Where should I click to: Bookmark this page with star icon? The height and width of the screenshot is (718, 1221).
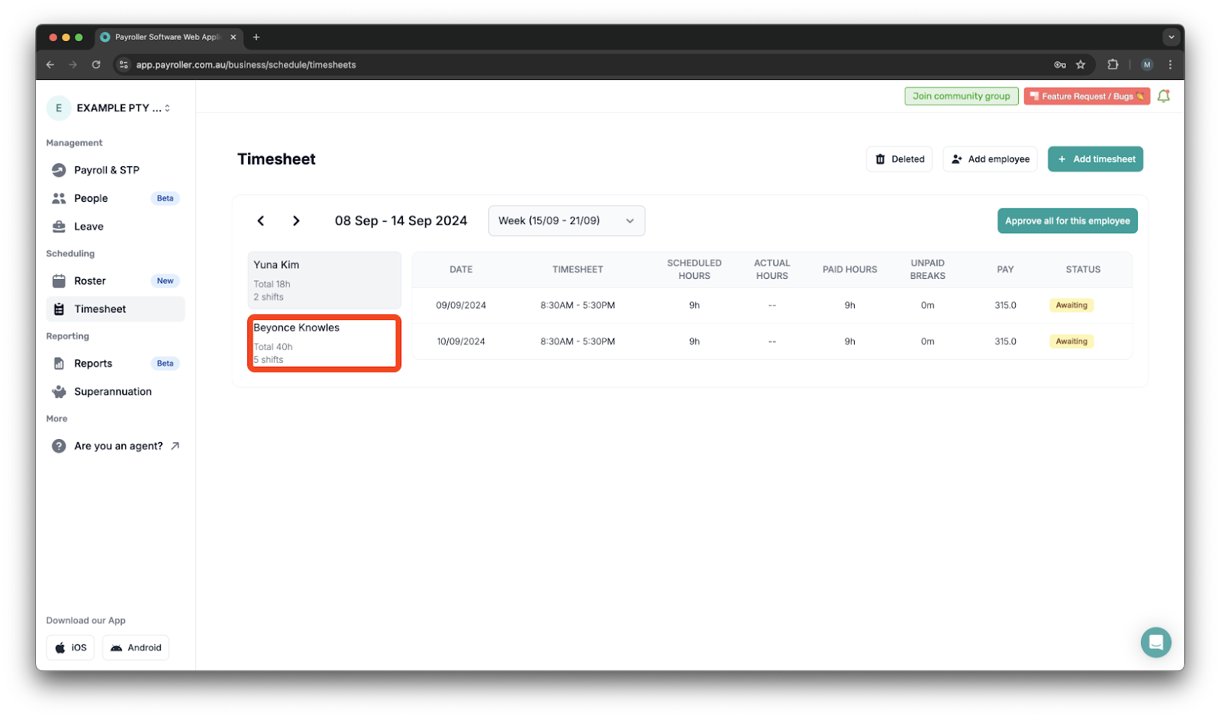(1081, 65)
